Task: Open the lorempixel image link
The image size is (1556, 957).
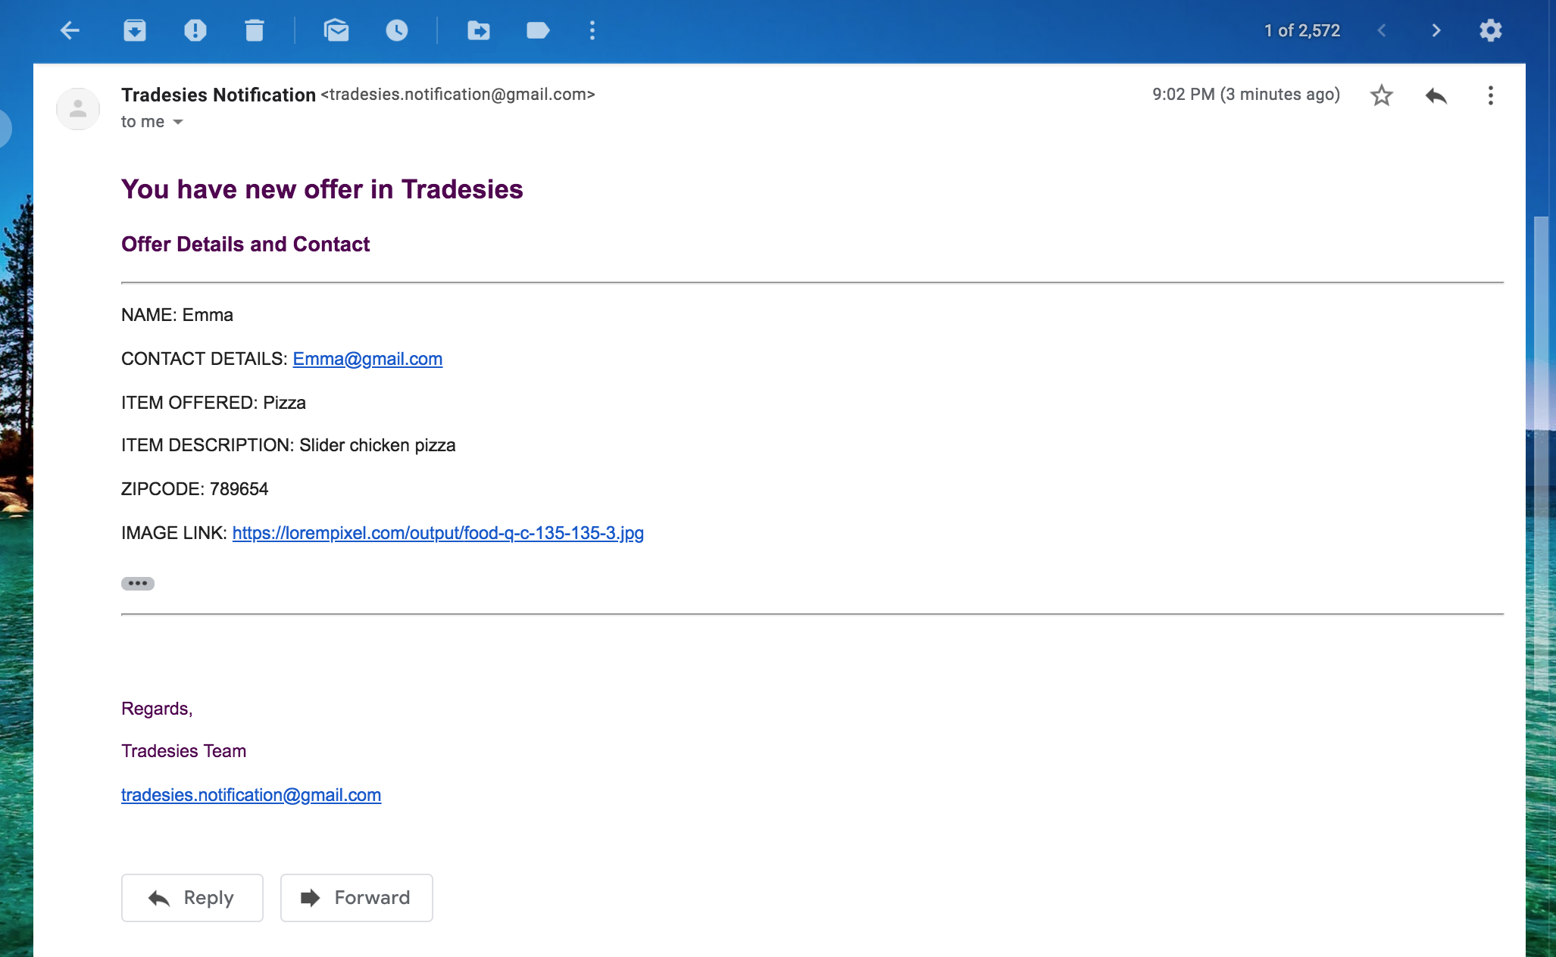Action: coord(438,533)
